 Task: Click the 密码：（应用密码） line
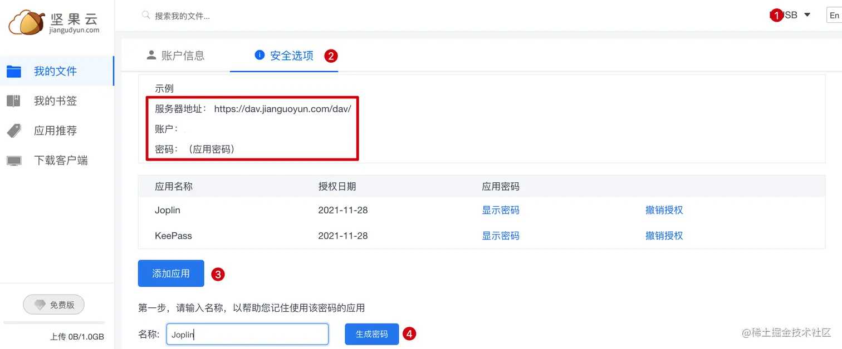pyautogui.click(x=195, y=149)
